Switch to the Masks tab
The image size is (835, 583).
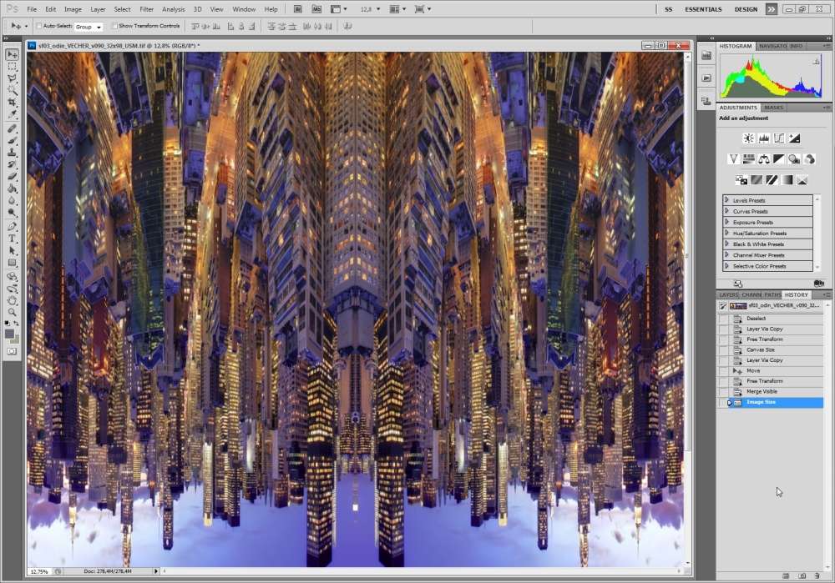774,108
